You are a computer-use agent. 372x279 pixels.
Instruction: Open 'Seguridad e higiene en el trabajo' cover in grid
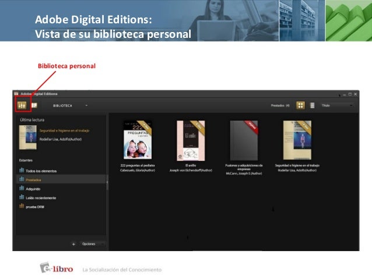click(x=297, y=140)
